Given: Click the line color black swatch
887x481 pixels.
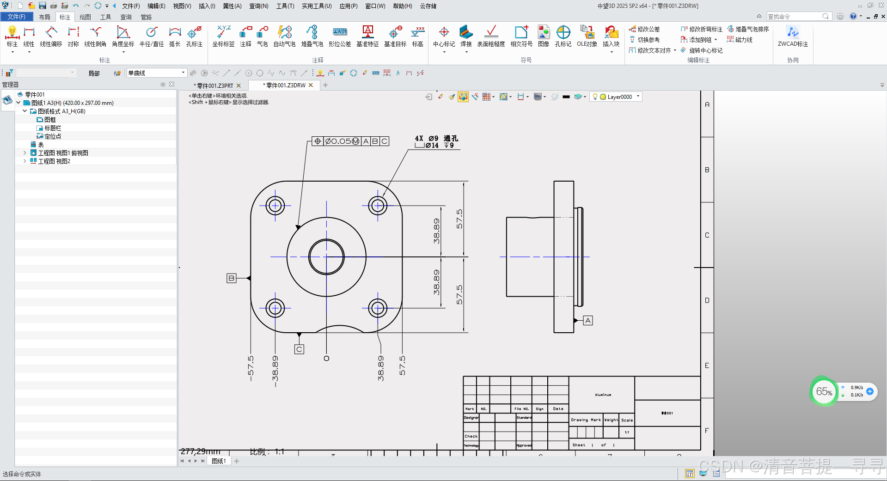Looking at the screenshot, I should (x=566, y=97).
